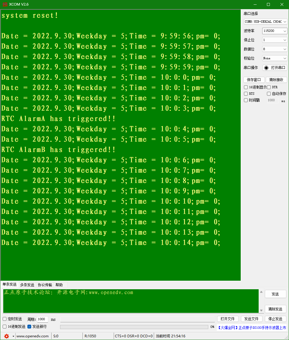Click the R:1050 received counter
The height and width of the screenshot is (340, 289).
(x=90, y=336)
